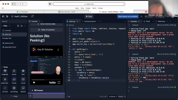Fold the getBlogs function at line 9
This screenshot has height=100, width=178.
click(71, 49)
